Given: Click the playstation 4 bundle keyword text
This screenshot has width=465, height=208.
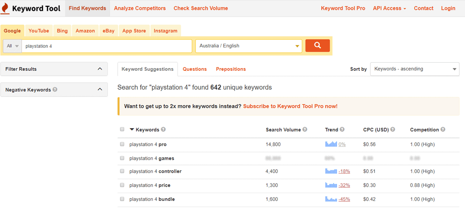Looking at the screenshot, I should [152, 199].
